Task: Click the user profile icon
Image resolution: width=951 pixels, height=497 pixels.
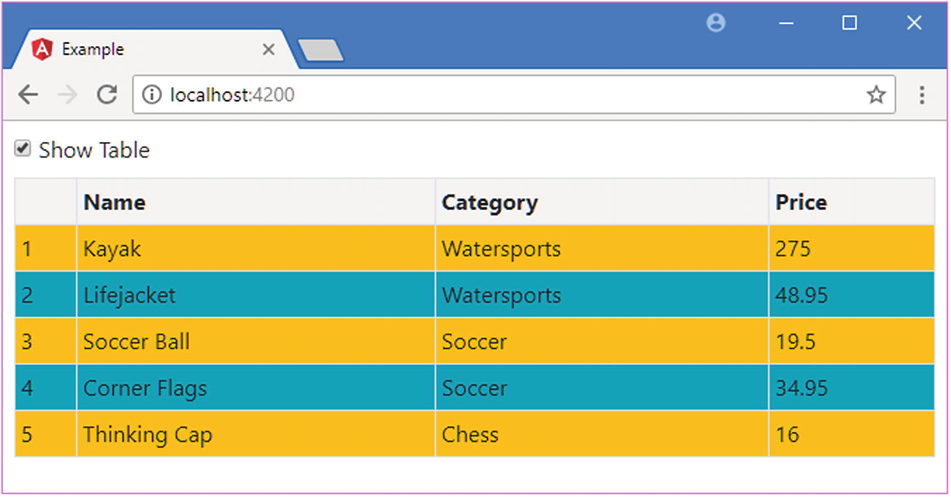Action: coord(716,23)
